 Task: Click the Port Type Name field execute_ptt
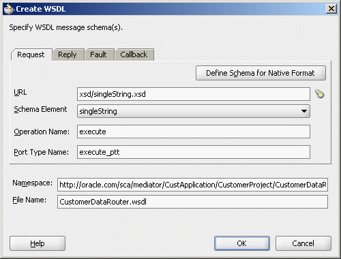coord(194,152)
